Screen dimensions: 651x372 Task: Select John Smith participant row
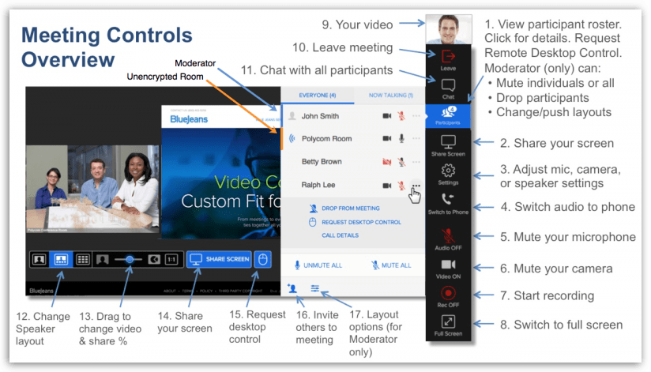click(353, 116)
